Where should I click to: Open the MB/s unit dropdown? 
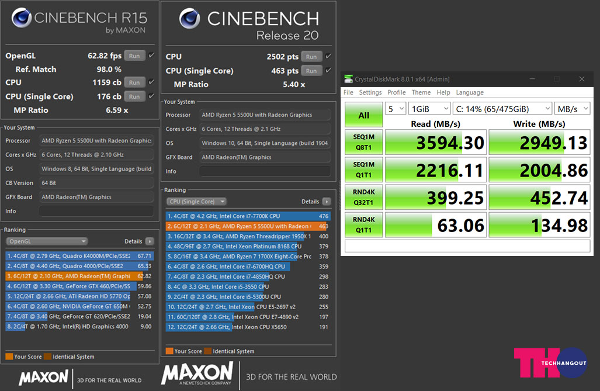[573, 109]
